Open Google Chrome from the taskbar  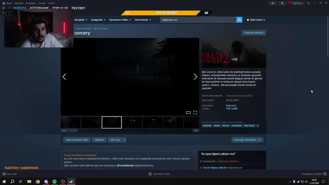pos(38,182)
